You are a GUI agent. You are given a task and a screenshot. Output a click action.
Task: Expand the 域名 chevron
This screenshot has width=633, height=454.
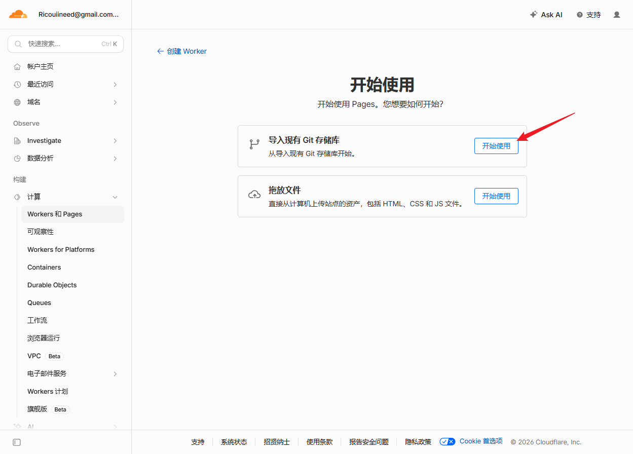click(115, 102)
